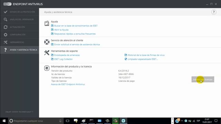Image resolution: width=221 pixels, height=124 pixels.
Task: Show hidden tray icons chevron
Action: point(182,121)
